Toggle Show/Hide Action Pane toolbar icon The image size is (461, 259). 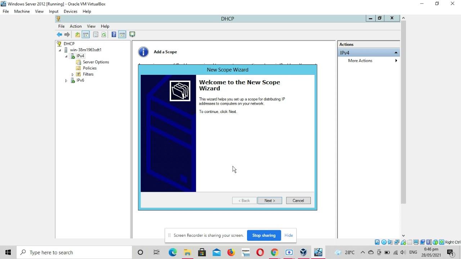[122, 35]
